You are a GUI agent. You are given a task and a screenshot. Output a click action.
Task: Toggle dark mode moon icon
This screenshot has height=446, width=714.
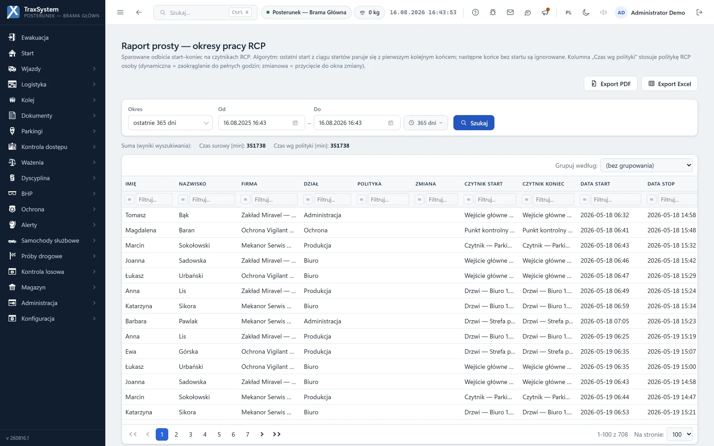(x=586, y=12)
